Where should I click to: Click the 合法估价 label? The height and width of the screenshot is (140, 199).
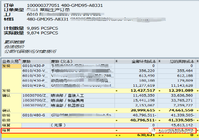click(x=14, y=47)
